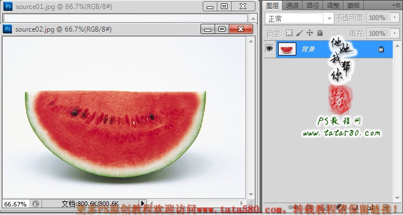Click the status bar icon beside 66.67%
The width and height of the screenshot is (403, 215).
coord(35,204)
